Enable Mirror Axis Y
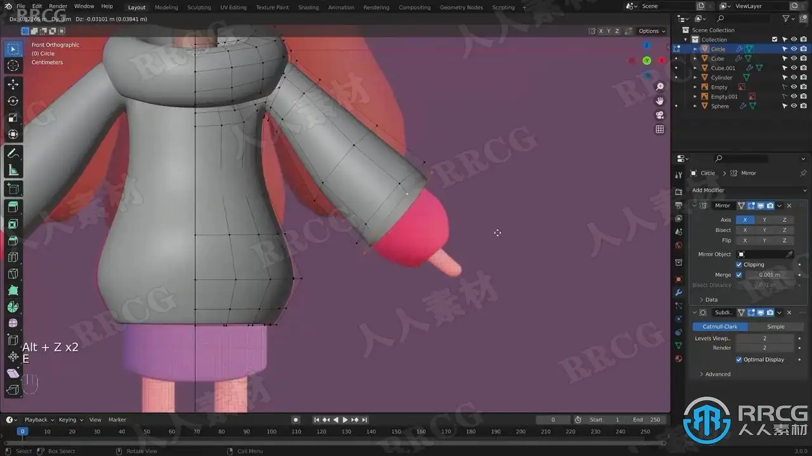The image size is (812, 456). pos(764,220)
